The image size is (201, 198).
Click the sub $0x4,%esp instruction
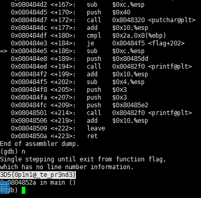116,82
